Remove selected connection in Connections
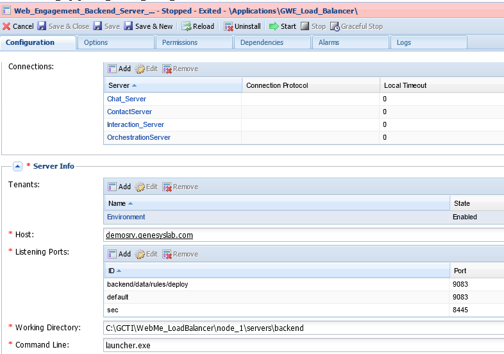The width and height of the screenshot is (504, 354). click(x=180, y=69)
